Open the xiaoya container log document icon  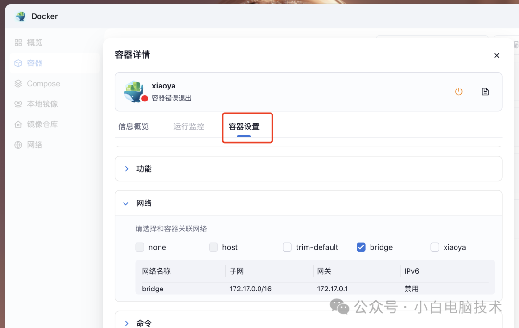click(485, 91)
